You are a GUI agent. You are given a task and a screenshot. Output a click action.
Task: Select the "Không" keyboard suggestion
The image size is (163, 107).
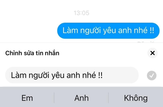(x=136, y=98)
